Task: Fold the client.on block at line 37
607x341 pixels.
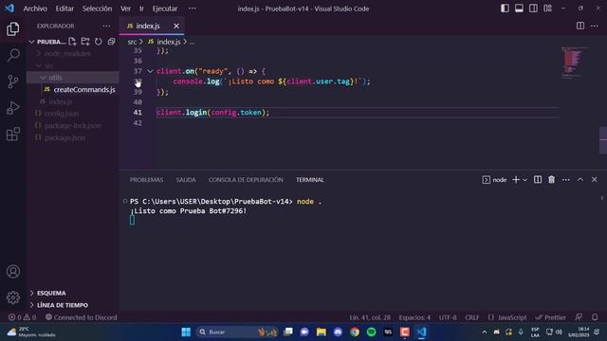Action: 150,71
